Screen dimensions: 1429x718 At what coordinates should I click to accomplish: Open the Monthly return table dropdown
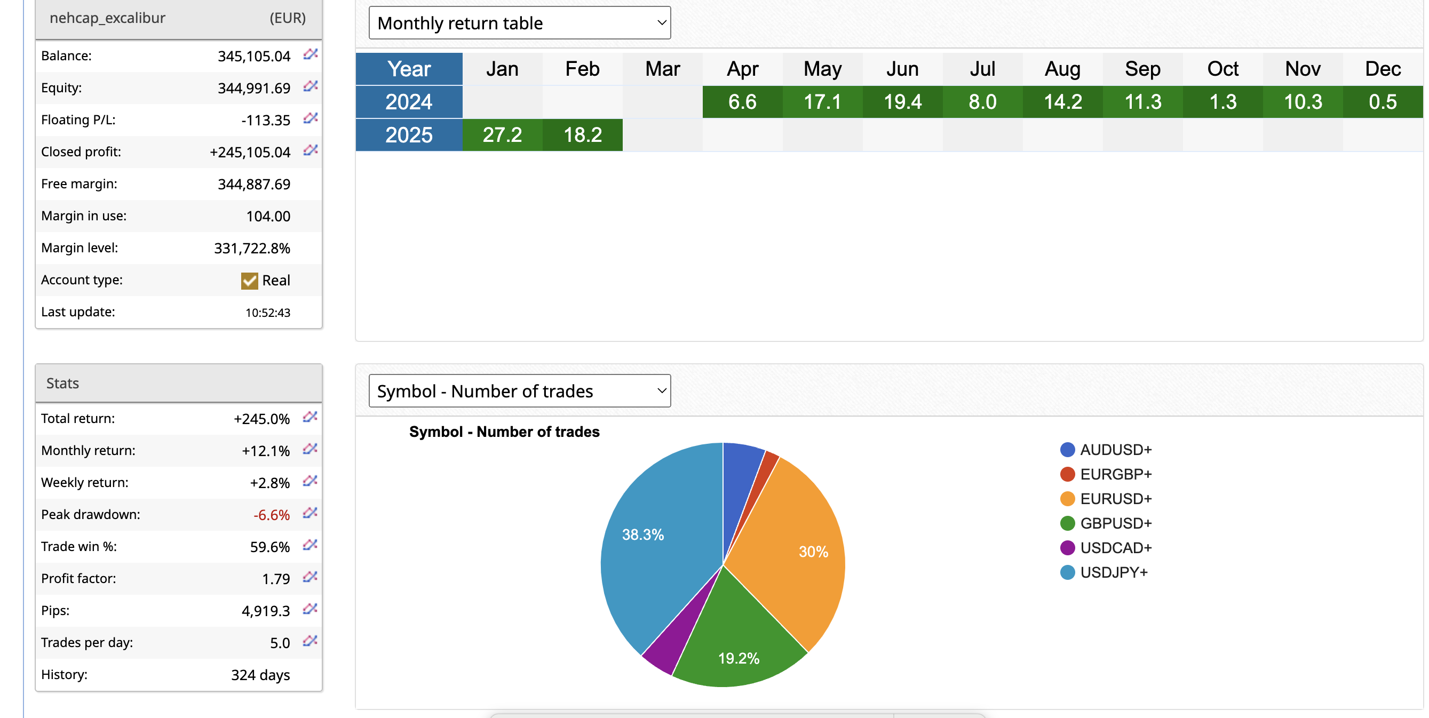[519, 23]
